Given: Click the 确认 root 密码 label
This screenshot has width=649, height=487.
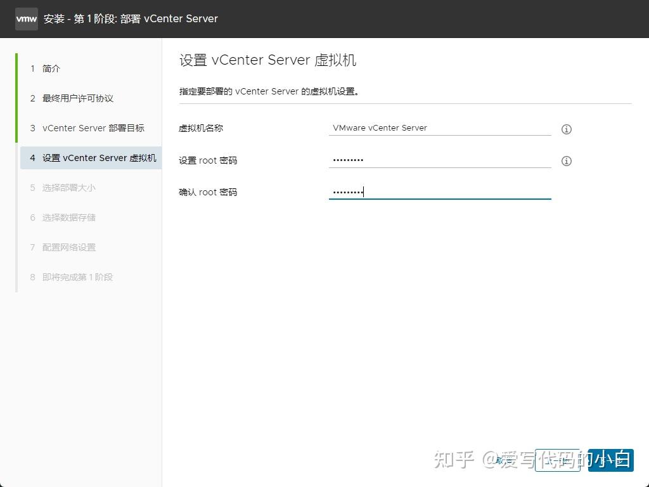Looking at the screenshot, I should (208, 192).
